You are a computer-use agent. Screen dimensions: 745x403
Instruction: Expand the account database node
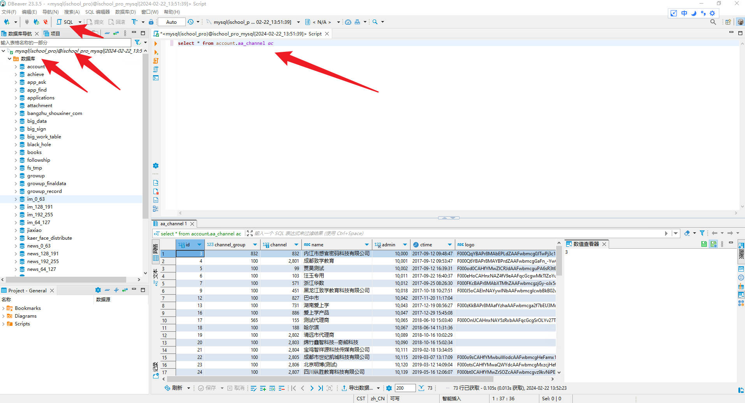[x=16, y=67]
